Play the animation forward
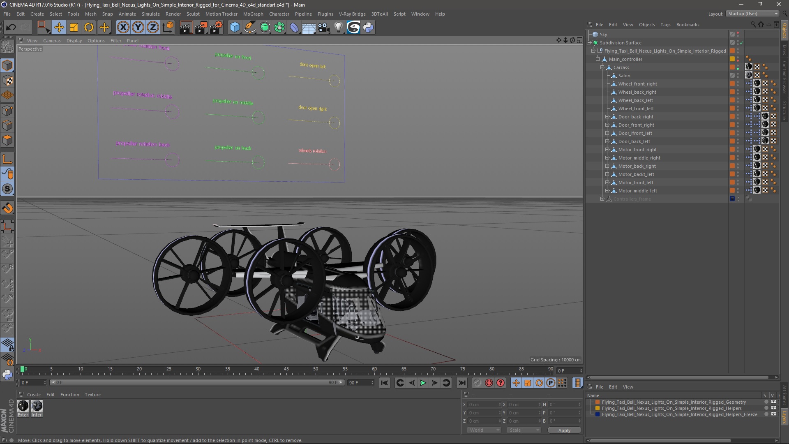 click(422, 383)
